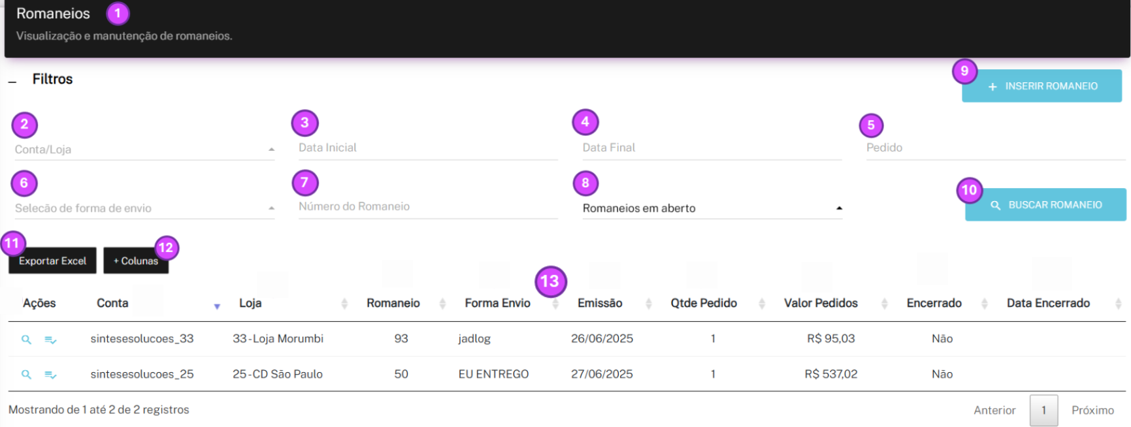Click sintesesolucoes_25 account cell

point(142,374)
